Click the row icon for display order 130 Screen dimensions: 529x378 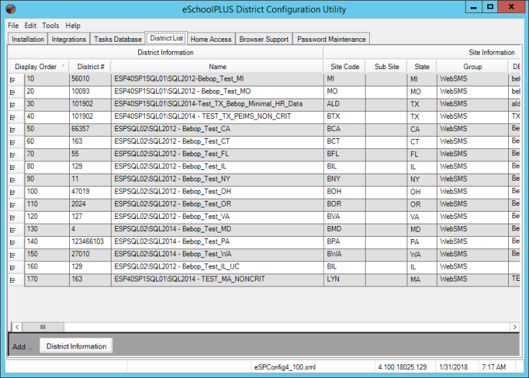(x=13, y=229)
